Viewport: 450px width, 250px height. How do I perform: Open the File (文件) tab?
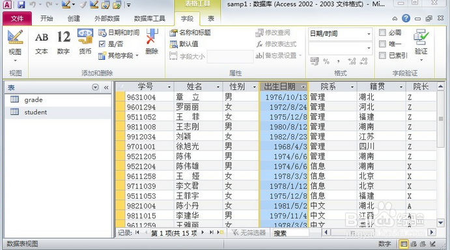click(17, 19)
